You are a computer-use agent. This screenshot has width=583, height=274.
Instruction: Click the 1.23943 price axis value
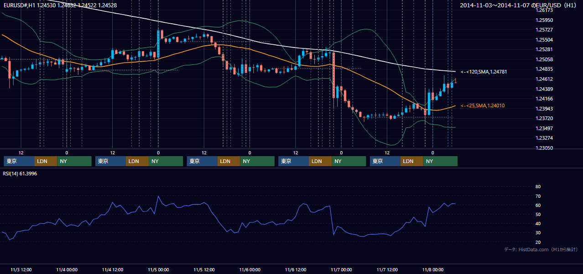tap(544, 109)
